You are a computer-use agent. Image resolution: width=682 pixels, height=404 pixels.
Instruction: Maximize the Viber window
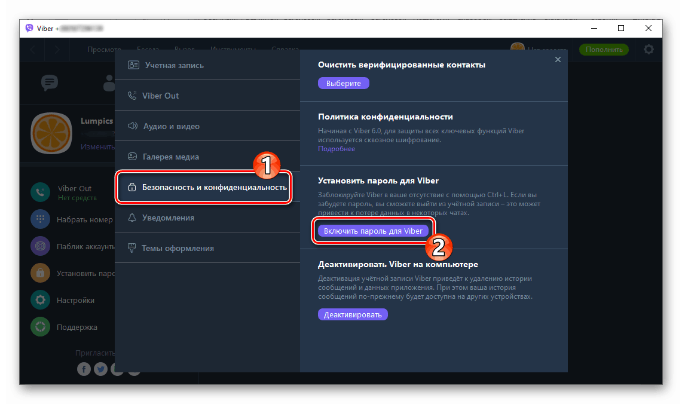pyautogui.click(x=621, y=28)
